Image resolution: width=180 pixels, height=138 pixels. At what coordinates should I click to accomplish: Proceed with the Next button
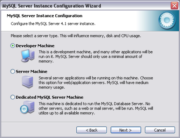pos(126,130)
